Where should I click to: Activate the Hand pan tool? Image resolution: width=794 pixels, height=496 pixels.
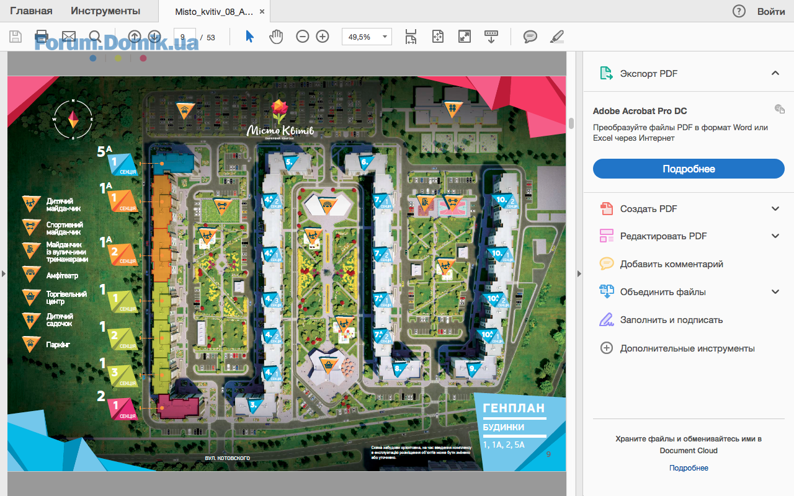[275, 37]
